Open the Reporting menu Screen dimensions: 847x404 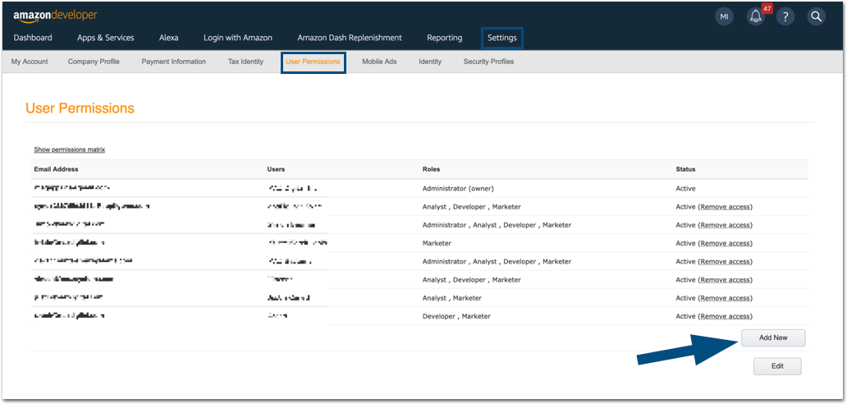tap(444, 38)
